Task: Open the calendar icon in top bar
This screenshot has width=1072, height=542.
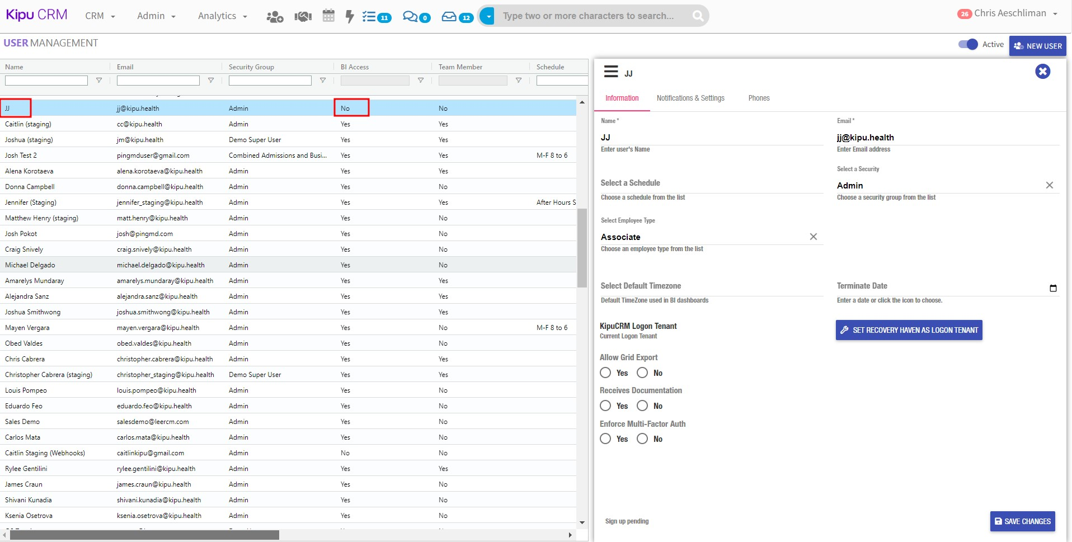Action: point(328,16)
